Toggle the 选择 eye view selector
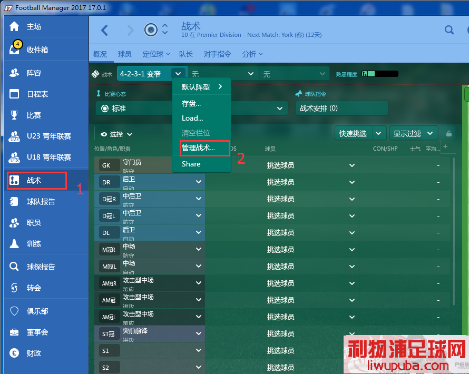 pyautogui.click(x=116, y=134)
